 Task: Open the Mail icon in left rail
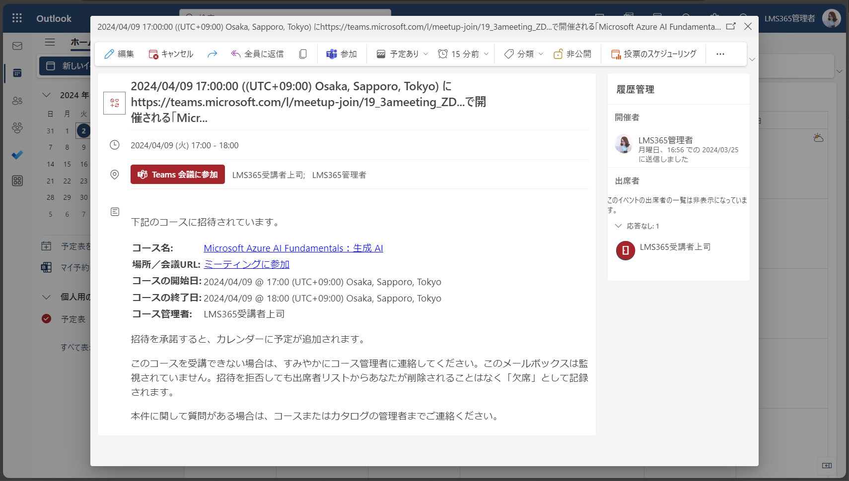[17, 46]
